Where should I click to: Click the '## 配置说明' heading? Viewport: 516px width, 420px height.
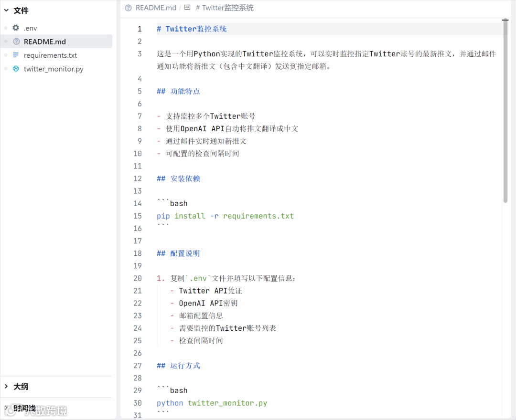(x=178, y=253)
